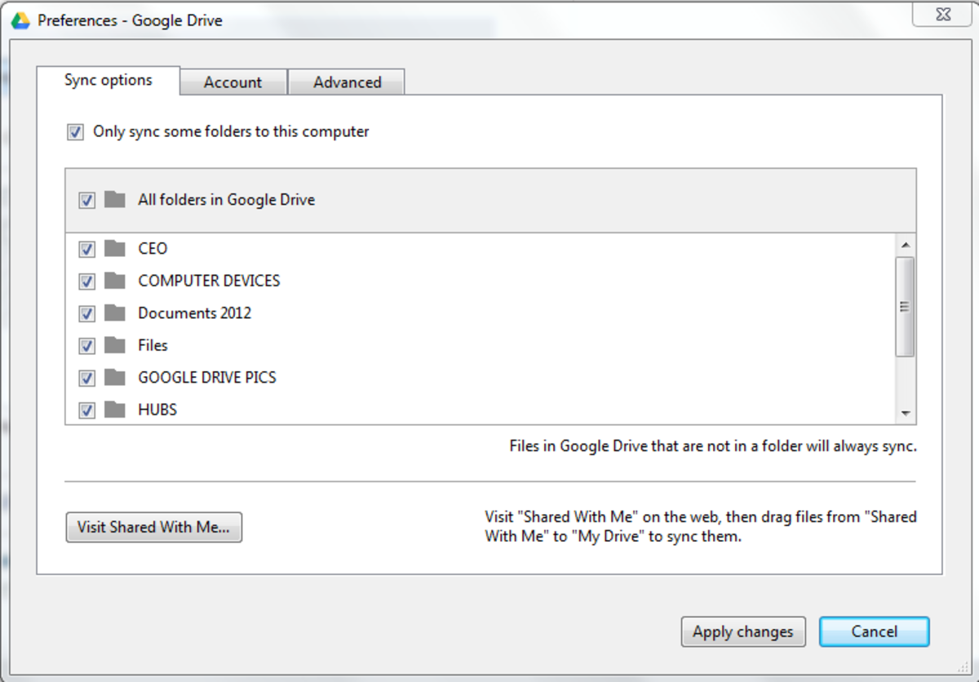Click the Documents 2012 folder icon

[x=114, y=313]
